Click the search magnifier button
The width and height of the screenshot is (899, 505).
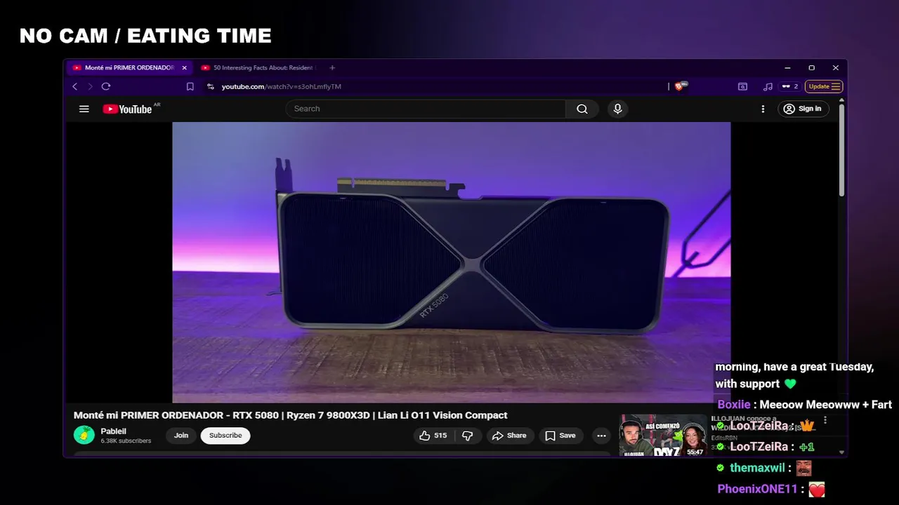(x=582, y=109)
